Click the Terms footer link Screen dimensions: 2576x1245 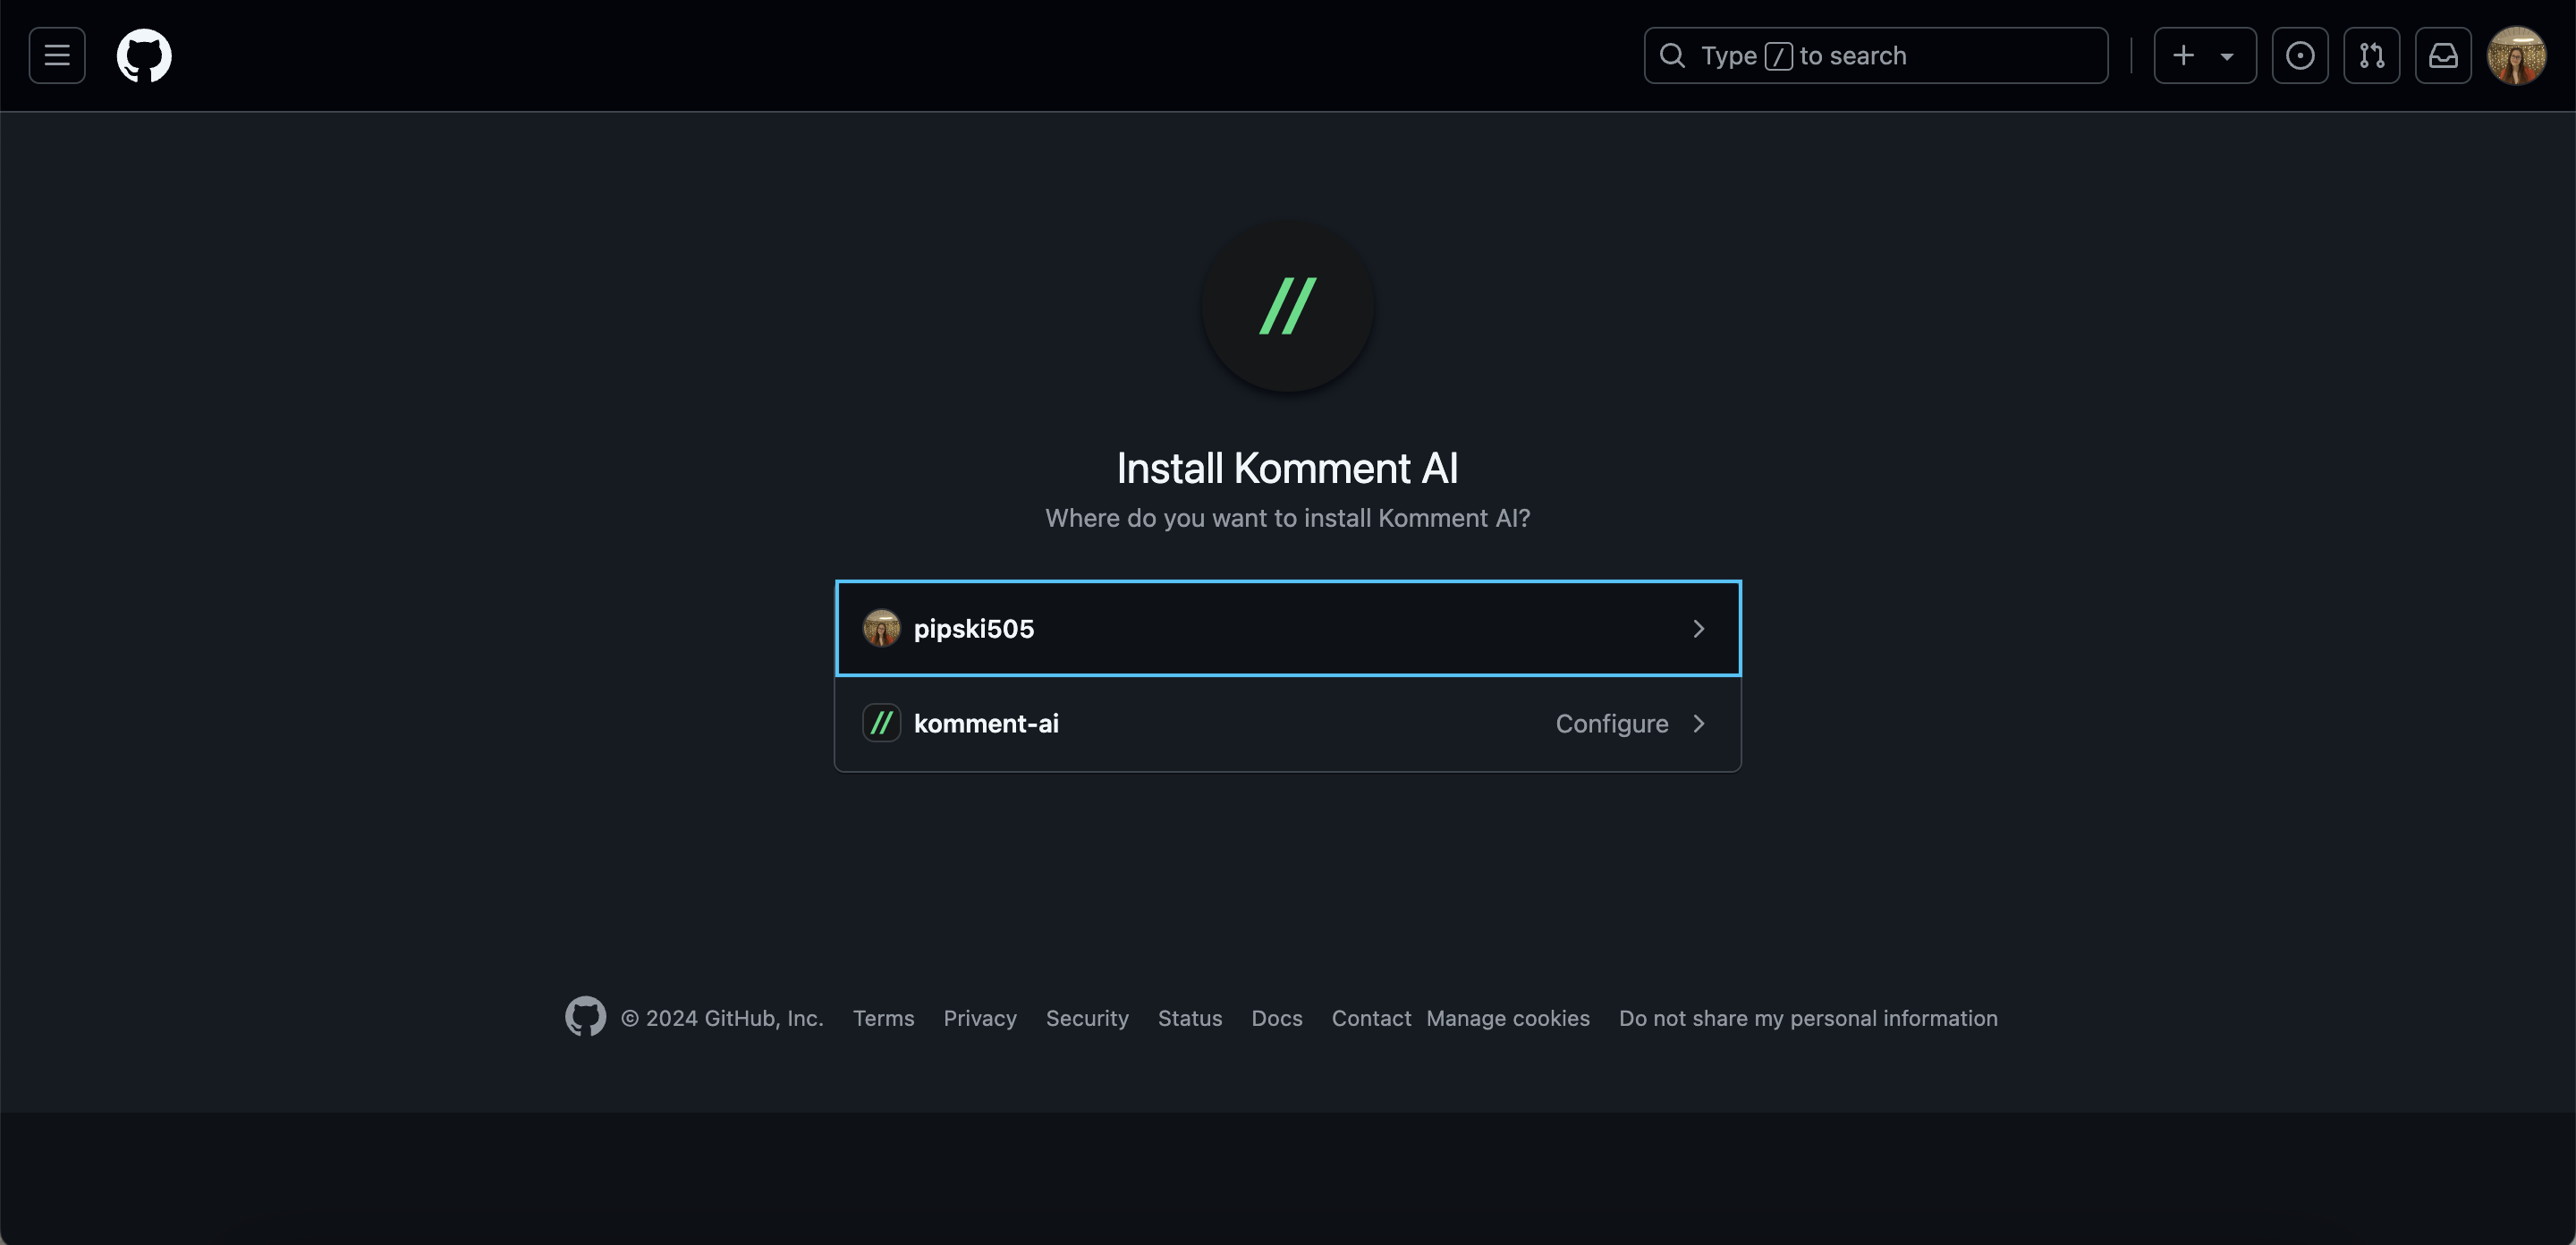(x=884, y=1017)
